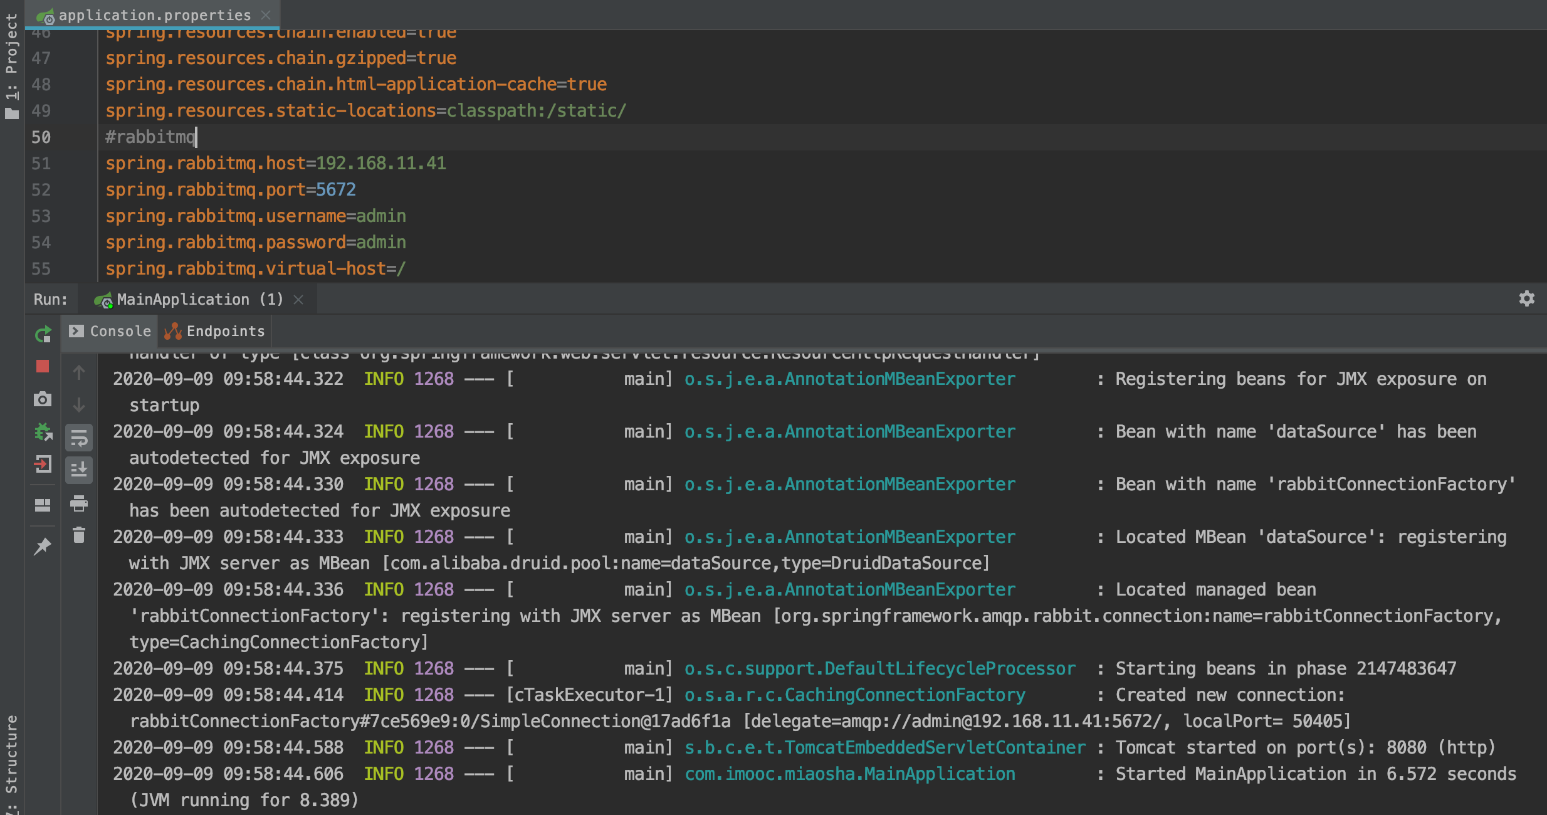Viewport: 1547px width, 815px height.
Task: Toggle soft-wrap in the console
Action: tap(79, 438)
